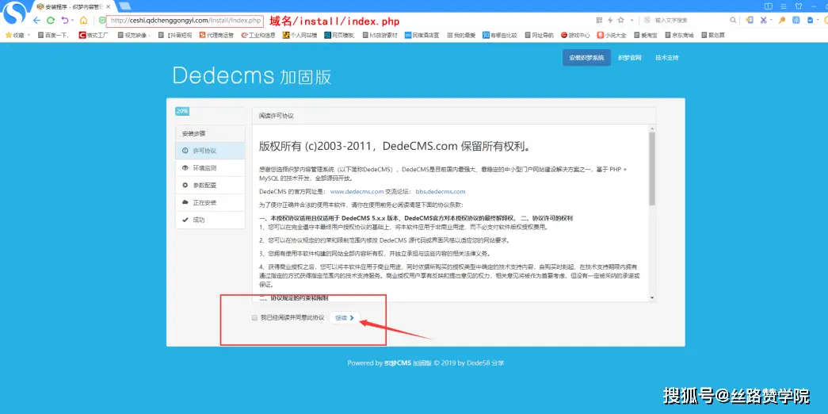Open the 京东商城 bookmark

tap(679, 36)
